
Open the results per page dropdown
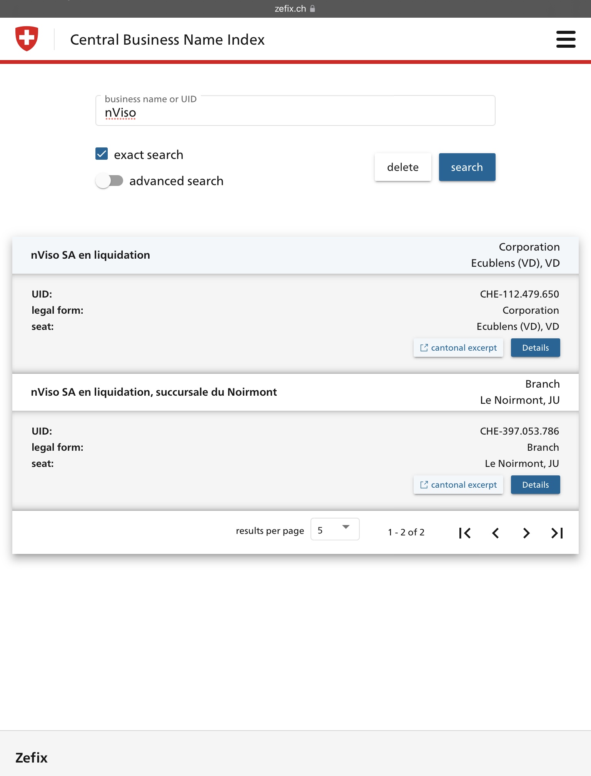(x=335, y=529)
